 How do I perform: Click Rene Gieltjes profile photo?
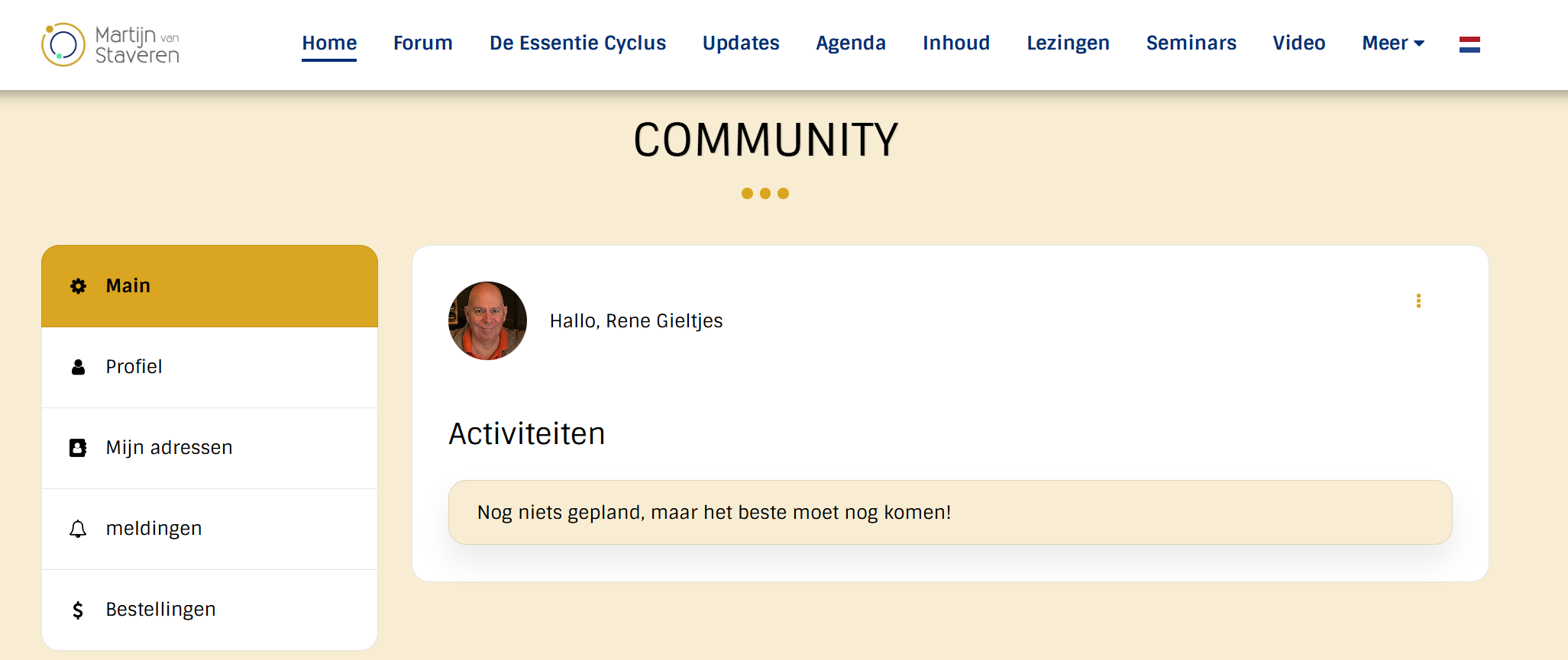pos(487,321)
